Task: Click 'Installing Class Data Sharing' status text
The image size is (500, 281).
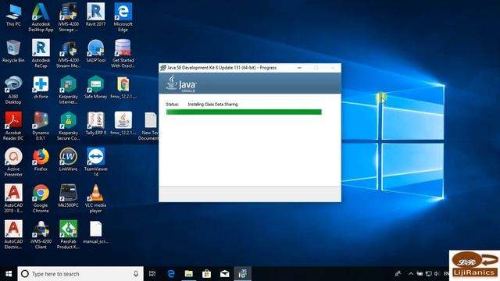Action: click(212, 104)
